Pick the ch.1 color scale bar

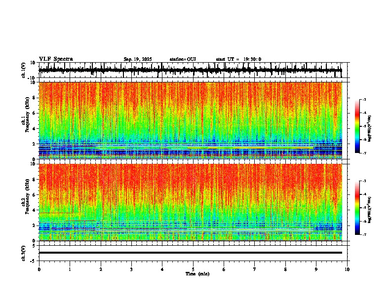[x=357, y=126]
